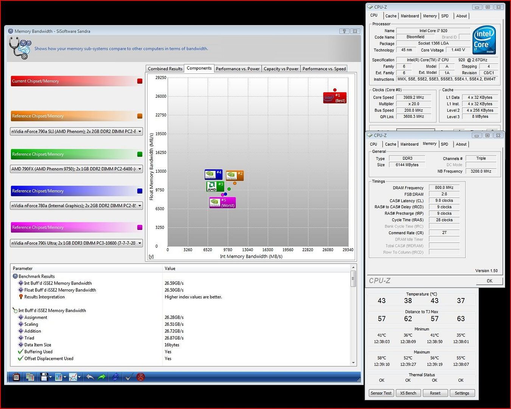
Task: Click the Value column header
Action: (x=256, y=268)
